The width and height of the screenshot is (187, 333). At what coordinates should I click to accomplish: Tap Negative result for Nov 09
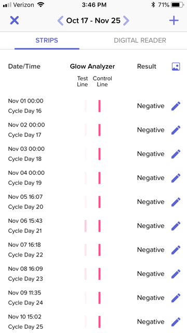point(151,298)
